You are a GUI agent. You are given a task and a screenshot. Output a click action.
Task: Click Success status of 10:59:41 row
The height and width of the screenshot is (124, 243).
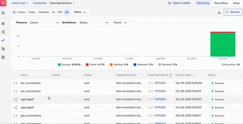(217, 91)
